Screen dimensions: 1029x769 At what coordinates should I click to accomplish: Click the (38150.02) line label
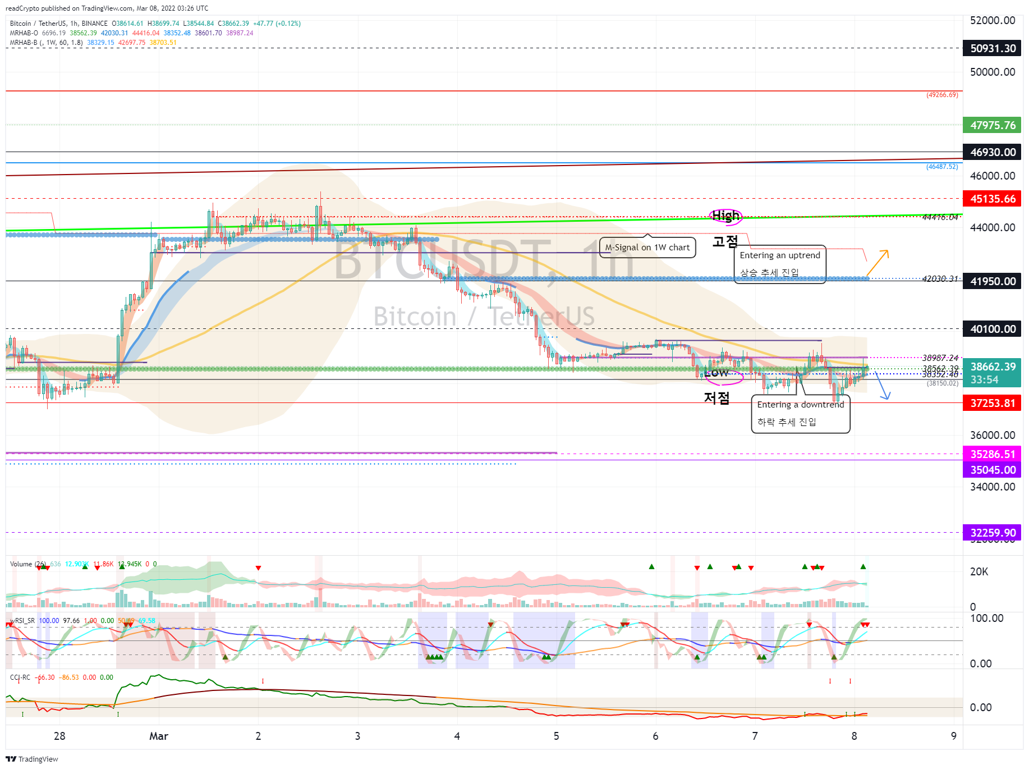tap(942, 383)
